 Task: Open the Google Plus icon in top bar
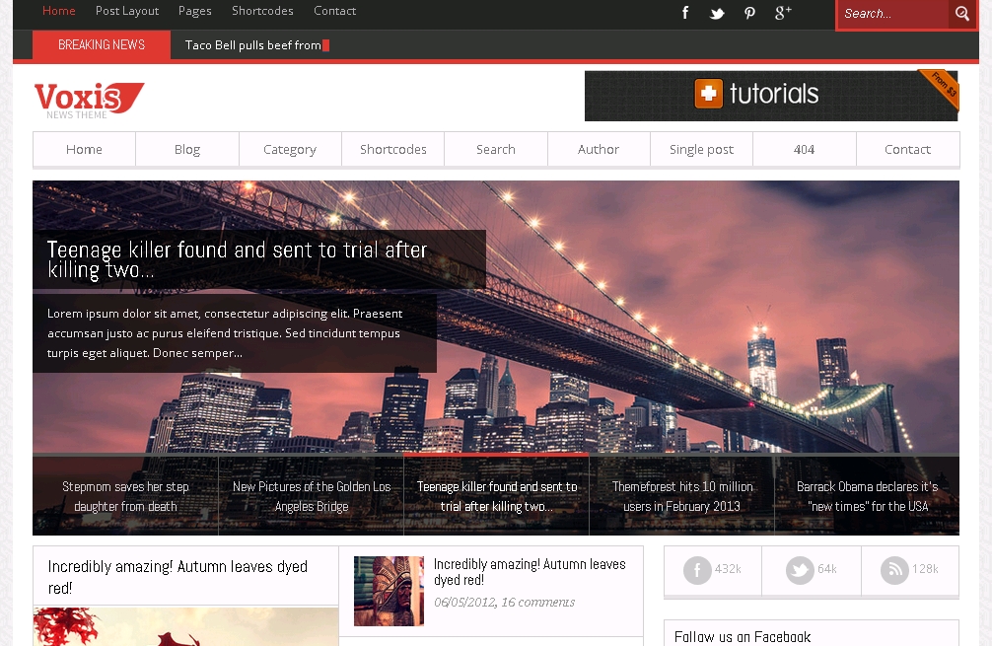click(783, 13)
